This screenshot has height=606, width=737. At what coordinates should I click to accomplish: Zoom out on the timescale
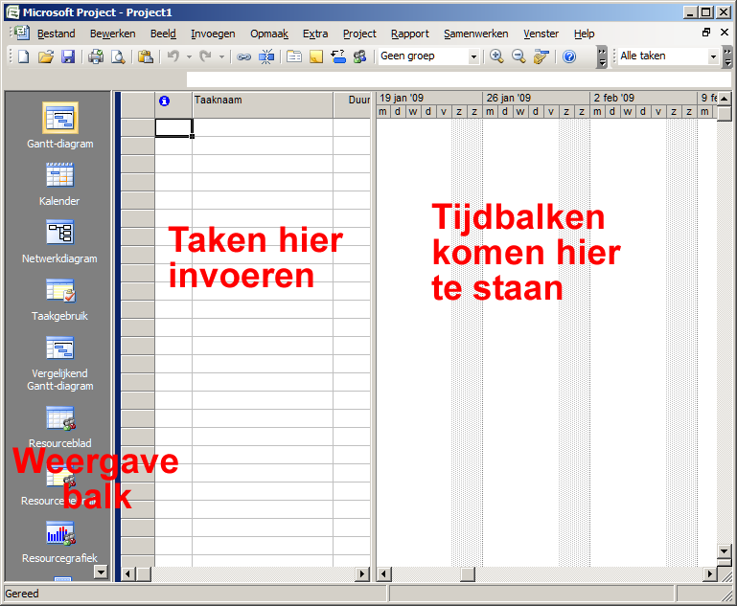(x=518, y=56)
